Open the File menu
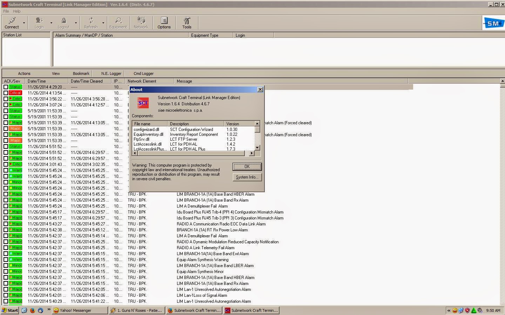505x315 pixels. tap(6, 11)
